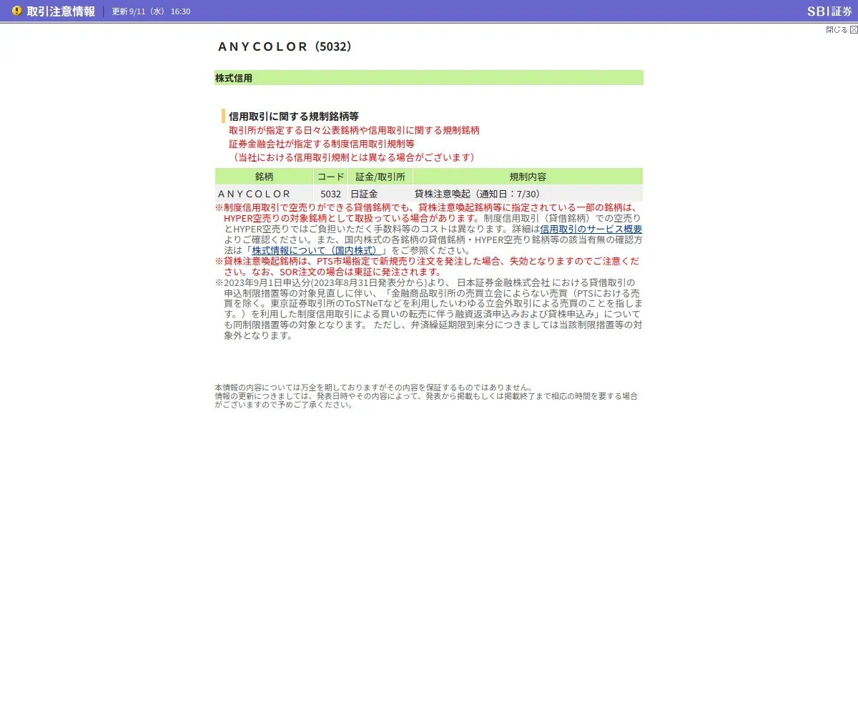858x715 pixels.
Task: Click the disclaimer line 本情報の内容については万全を期しております
Action: [374, 388]
